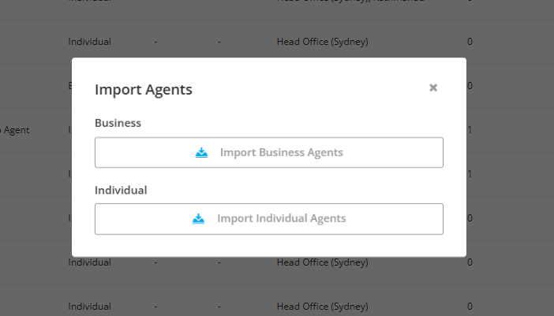Click Individual type in the bottom row
This screenshot has width=554, height=316.
pos(89,307)
